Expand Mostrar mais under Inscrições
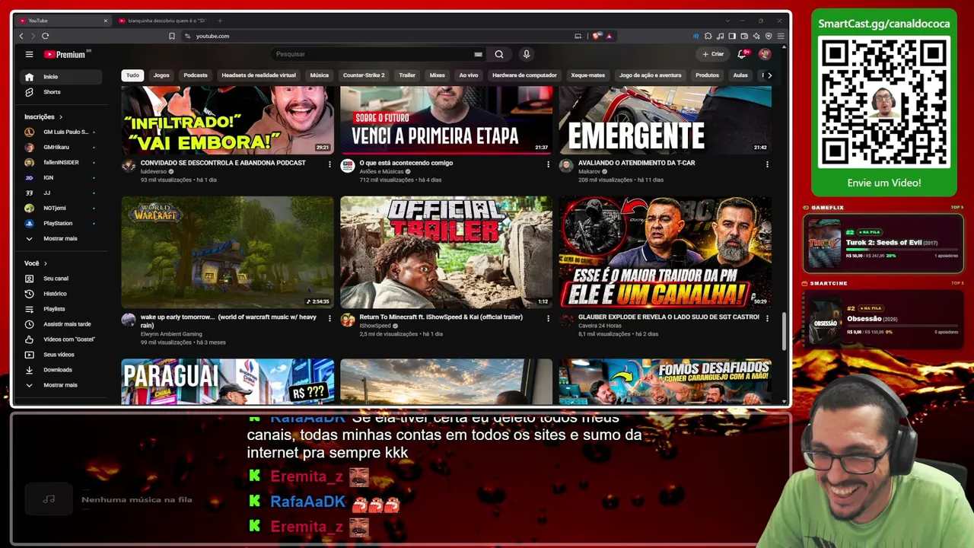Screen dimensions: 974x548 (62, 238)
